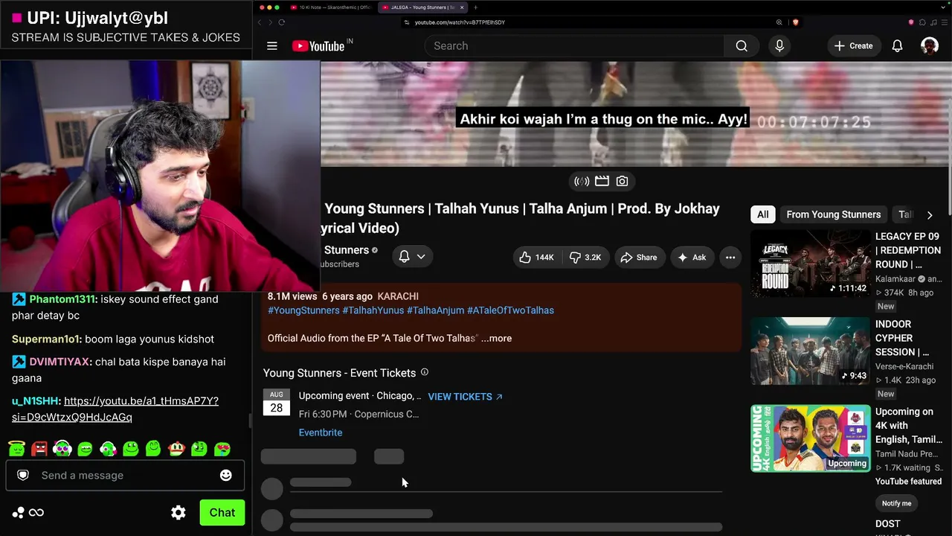Screen dimensions: 952x536
Task: Select the 'All' filter chip
Action: click(763, 214)
